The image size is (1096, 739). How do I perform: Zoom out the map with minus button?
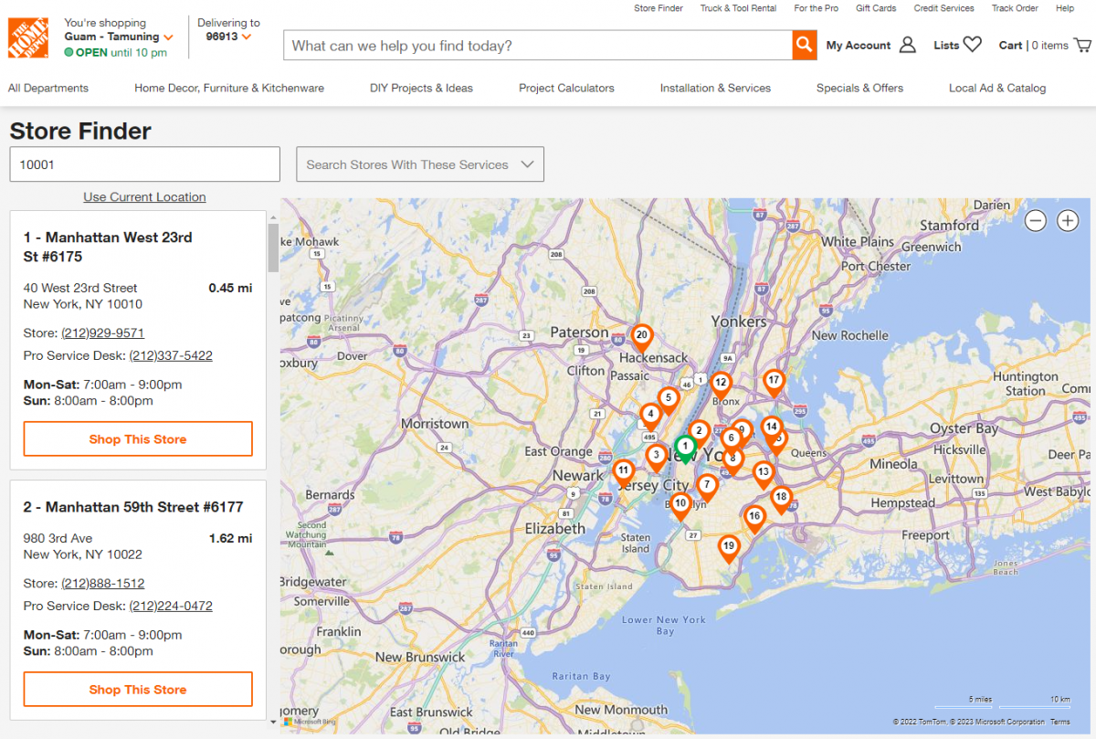[1035, 220]
